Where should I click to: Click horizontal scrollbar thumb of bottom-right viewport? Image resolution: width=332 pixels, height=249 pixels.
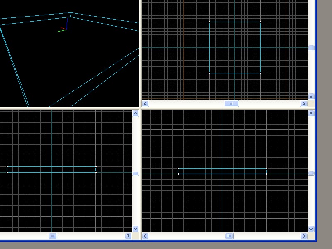229,236
